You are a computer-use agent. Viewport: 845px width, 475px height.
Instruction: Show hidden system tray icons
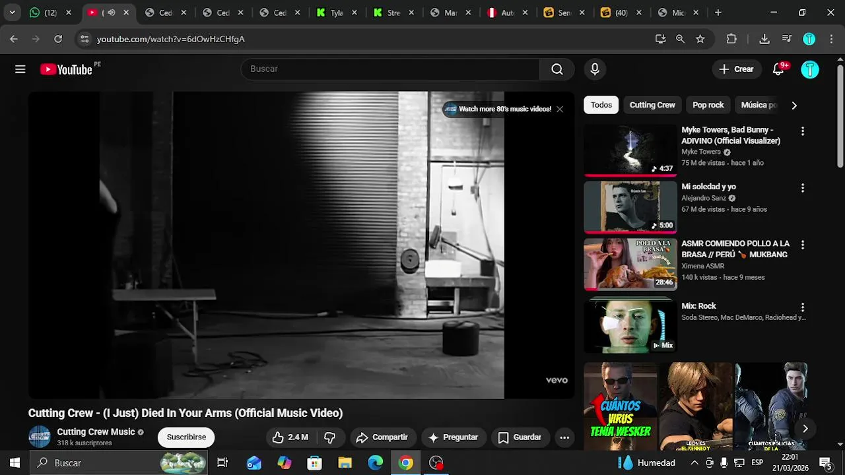[694, 462]
